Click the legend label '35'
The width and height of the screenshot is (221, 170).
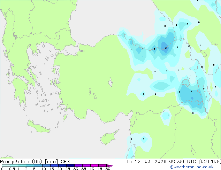pos(84,169)
